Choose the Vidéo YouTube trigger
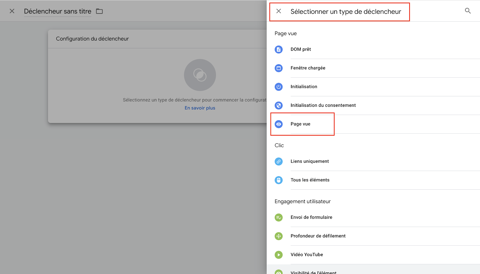This screenshot has height=274, width=480. click(373, 255)
